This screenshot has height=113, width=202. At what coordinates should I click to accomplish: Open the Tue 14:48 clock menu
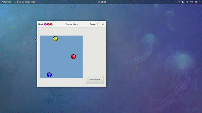click(x=101, y=2)
